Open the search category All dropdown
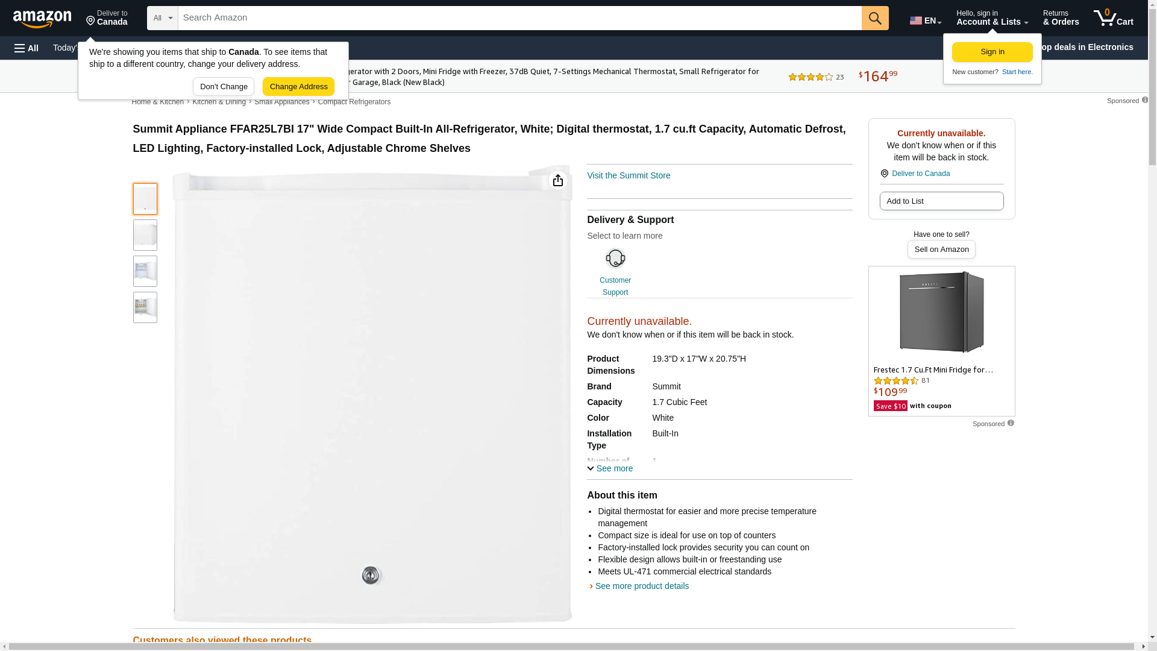The height and width of the screenshot is (651, 1157). click(x=163, y=18)
